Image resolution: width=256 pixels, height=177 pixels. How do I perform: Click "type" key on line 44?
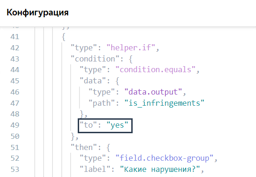click(93, 70)
